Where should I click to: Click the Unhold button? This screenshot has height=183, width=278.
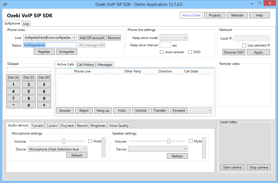pos(141,110)
